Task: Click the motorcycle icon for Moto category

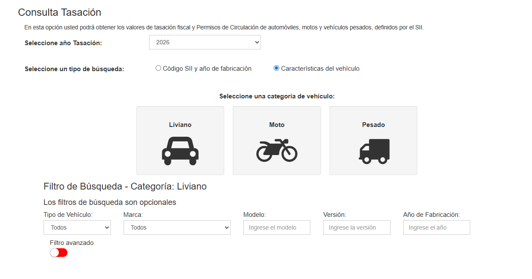Action: click(x=277, y=150)
